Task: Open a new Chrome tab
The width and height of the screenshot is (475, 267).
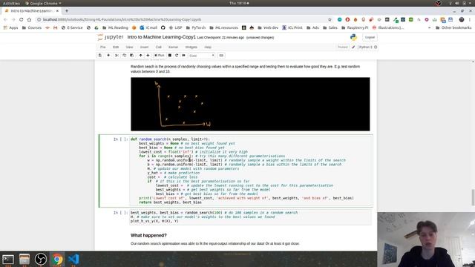Action: coord(67,11)
